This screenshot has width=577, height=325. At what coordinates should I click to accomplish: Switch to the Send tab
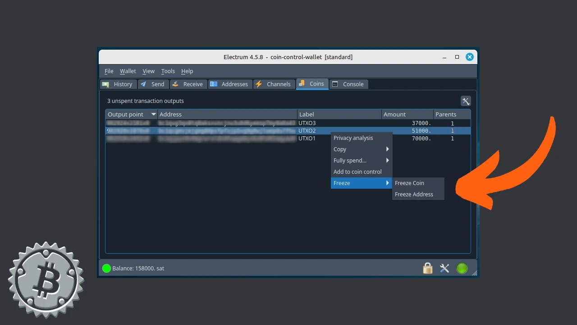(x=153, y=84)
